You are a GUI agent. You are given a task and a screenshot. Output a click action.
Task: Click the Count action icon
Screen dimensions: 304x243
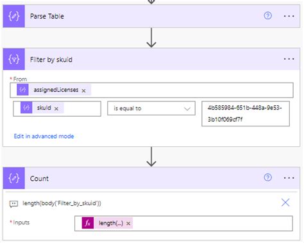click(14, 178)
